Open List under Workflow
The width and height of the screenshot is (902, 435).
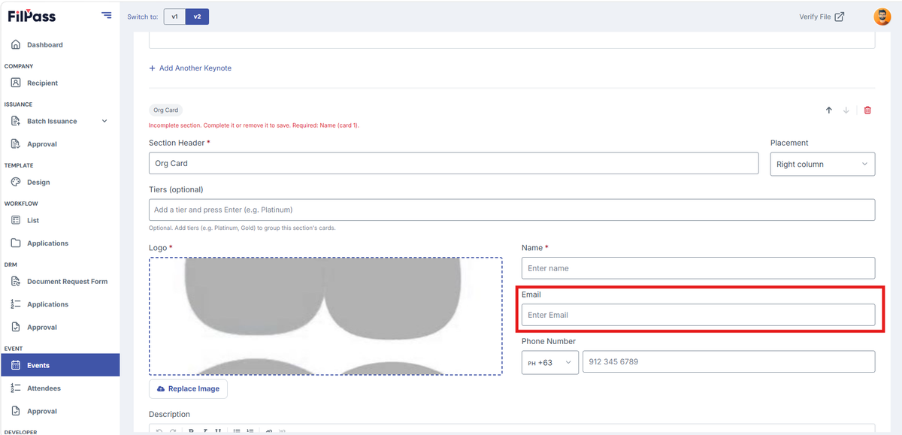(33, 221)
